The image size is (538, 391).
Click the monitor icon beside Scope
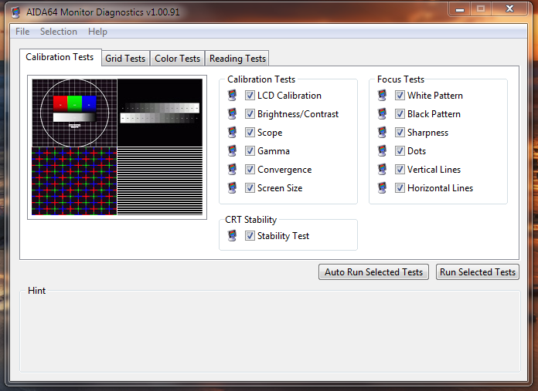click(x=233, y=132)
